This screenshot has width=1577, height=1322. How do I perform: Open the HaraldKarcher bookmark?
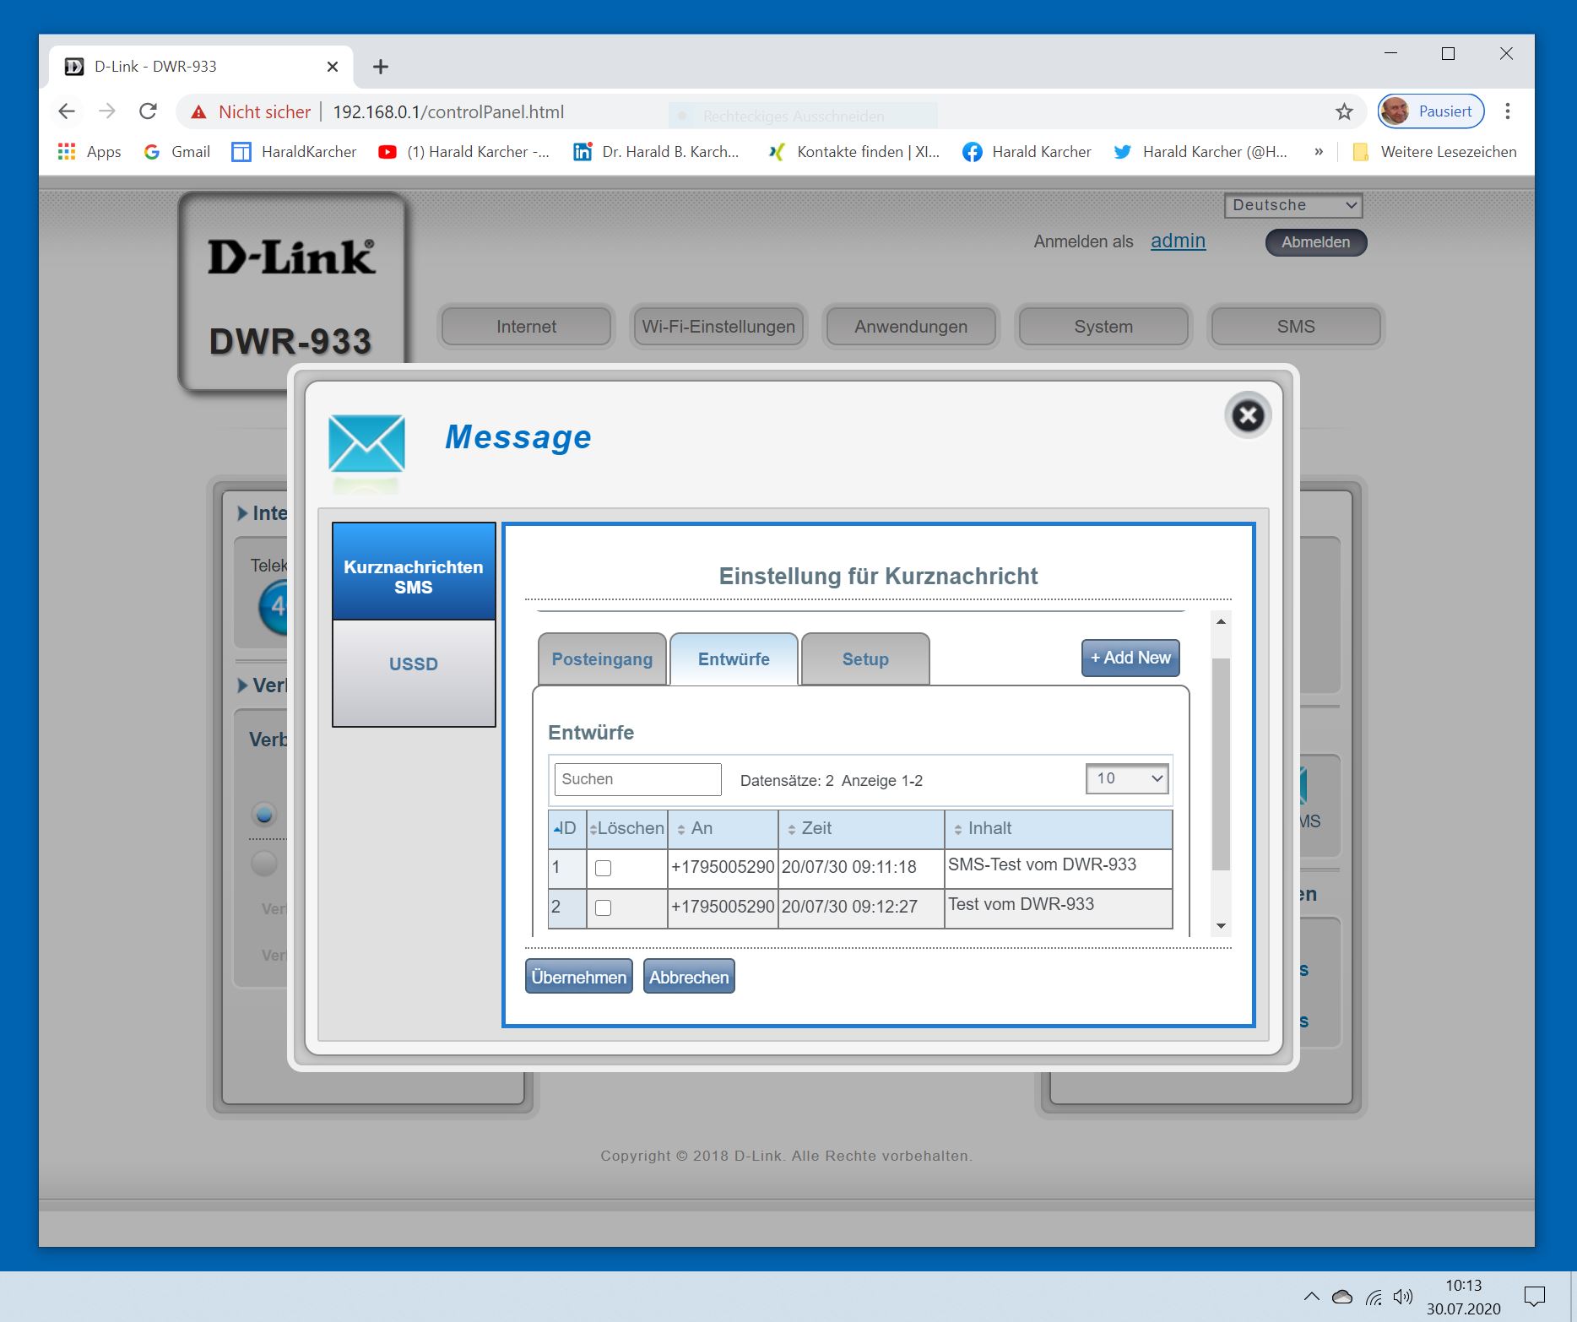295,152
